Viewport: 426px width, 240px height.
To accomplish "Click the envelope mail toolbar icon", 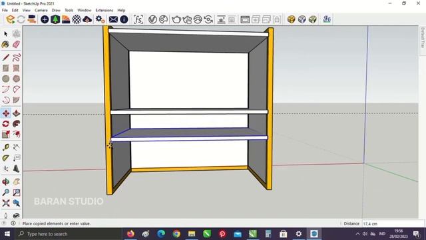I will point(113,19).
